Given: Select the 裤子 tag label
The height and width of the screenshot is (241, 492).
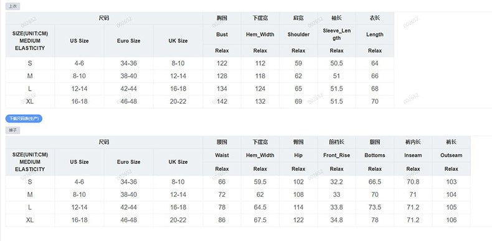Looking at the screenshot, I should click(x=12, y=130).
